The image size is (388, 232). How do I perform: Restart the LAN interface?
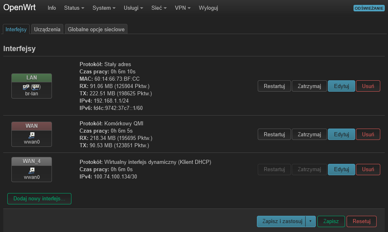(274, 86)
